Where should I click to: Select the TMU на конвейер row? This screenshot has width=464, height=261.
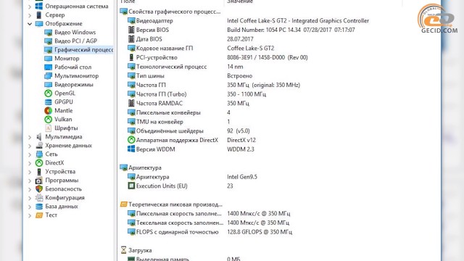(179, 122)
